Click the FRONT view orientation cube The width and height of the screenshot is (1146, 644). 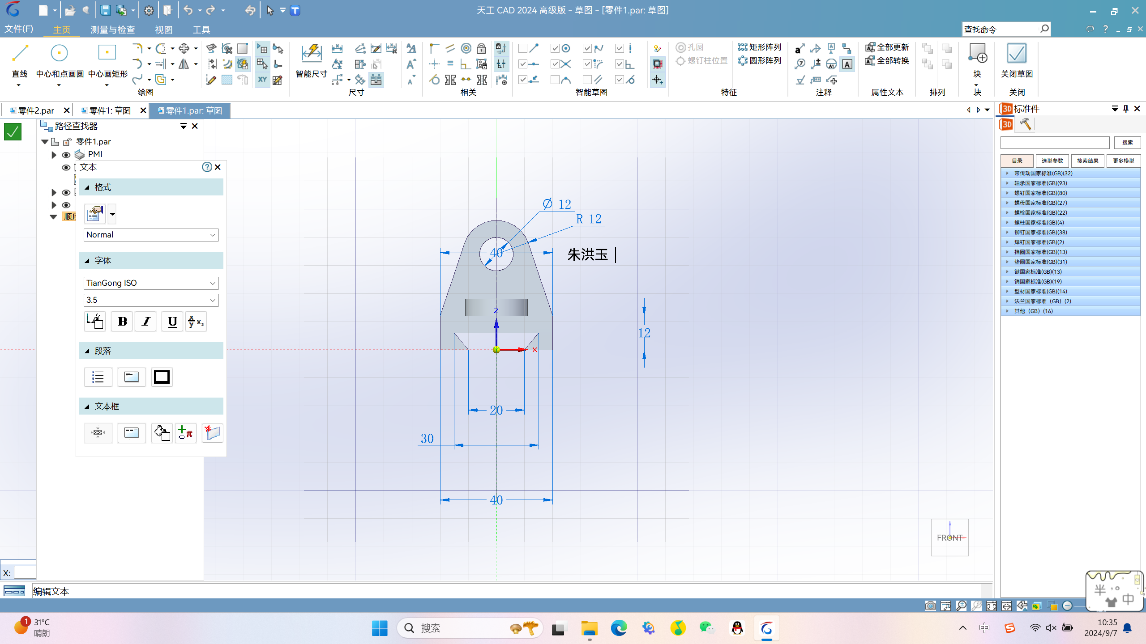coord(949,538)
